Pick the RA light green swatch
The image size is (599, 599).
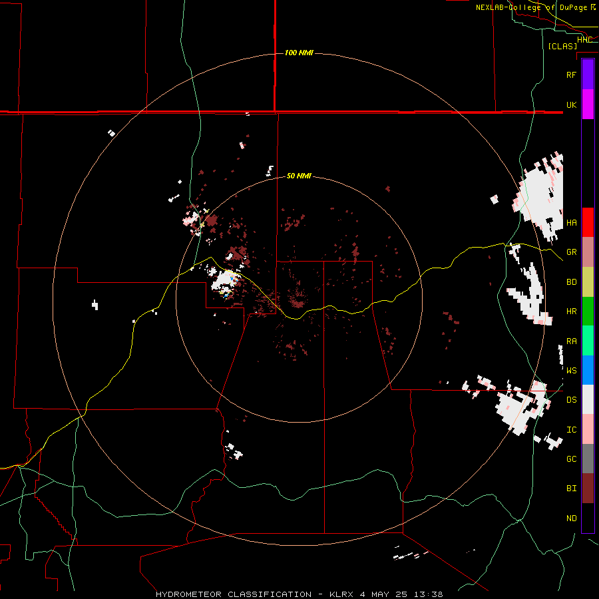click(588, 341)
